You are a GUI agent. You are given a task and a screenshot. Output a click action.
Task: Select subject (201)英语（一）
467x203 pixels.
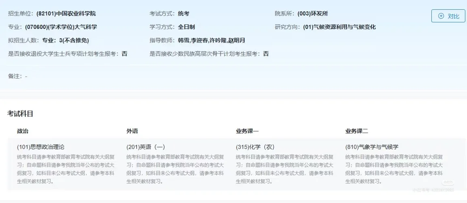[146, 147]
